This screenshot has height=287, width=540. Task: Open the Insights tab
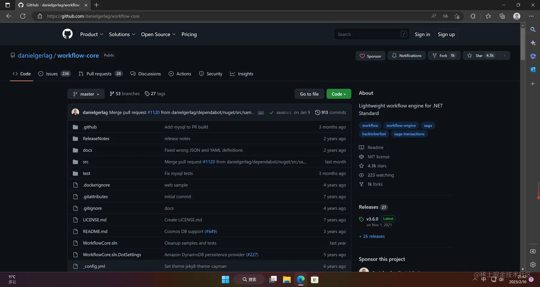click(x=242, y=74)
